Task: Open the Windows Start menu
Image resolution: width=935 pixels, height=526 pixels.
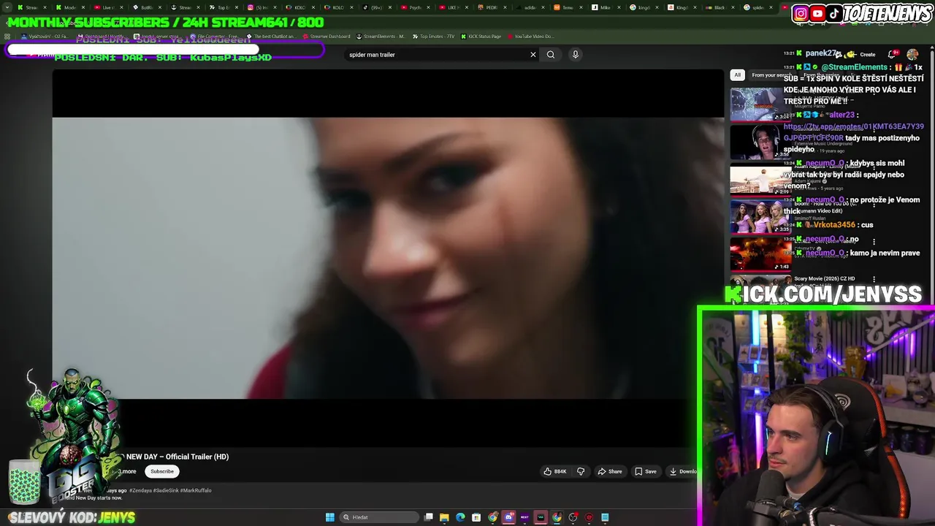Action: click(330, 517)
